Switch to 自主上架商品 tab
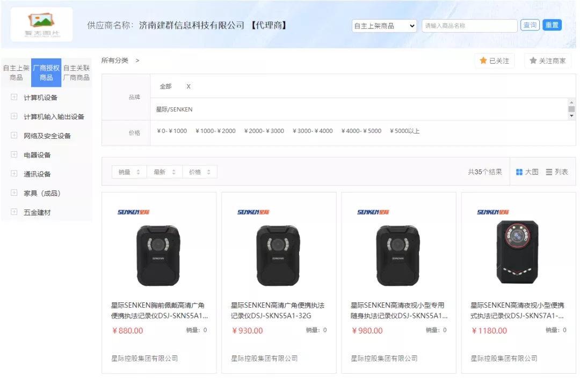The image size is (580, 378). [x=16, y=73]
